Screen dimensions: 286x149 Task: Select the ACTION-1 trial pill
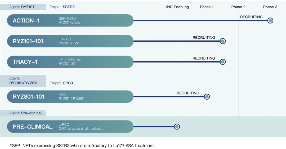(70, 20)
